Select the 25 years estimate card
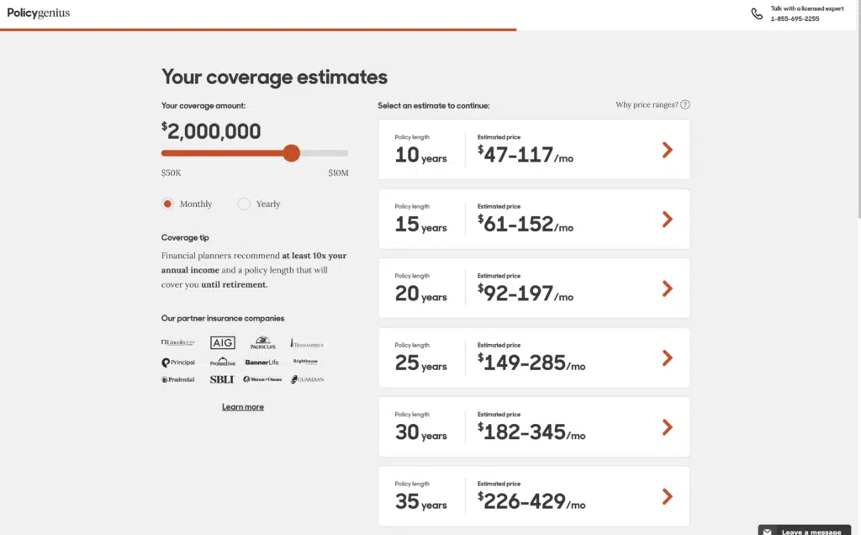The height and width of the screenshot is (535, 861). [534, 358]
